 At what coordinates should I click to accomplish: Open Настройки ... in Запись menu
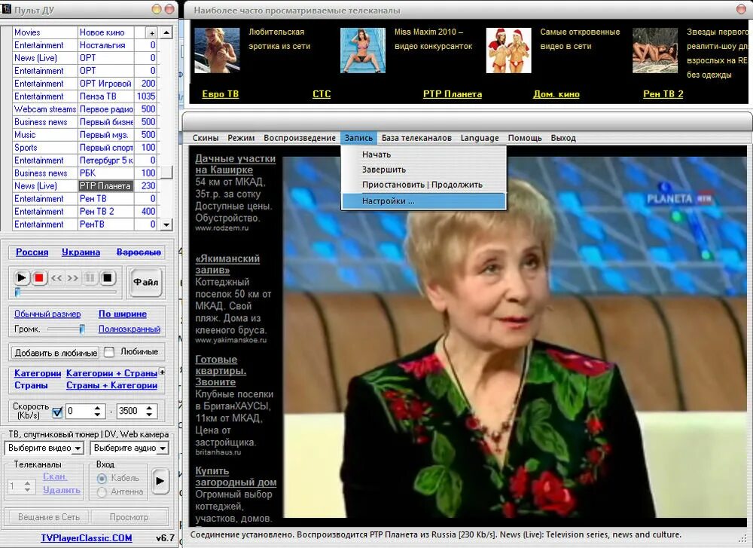[x=423, y=201]
